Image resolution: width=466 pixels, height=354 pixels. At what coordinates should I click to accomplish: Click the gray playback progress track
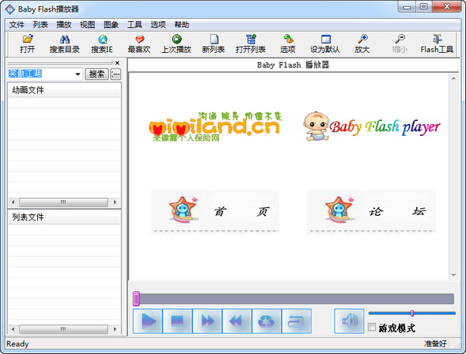pos(297,299)
